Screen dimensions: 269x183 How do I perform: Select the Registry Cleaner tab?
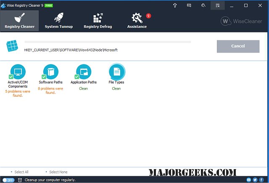tap(20, 21)
